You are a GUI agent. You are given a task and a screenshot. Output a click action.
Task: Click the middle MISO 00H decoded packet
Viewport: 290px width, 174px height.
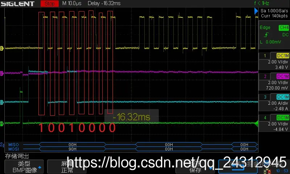[169, 145]
